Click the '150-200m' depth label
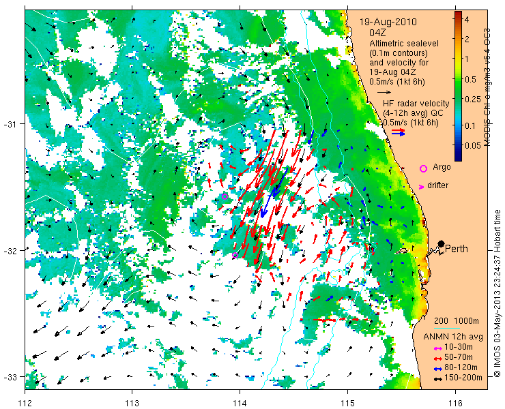505x409 pixels. [x=463, y=378]
